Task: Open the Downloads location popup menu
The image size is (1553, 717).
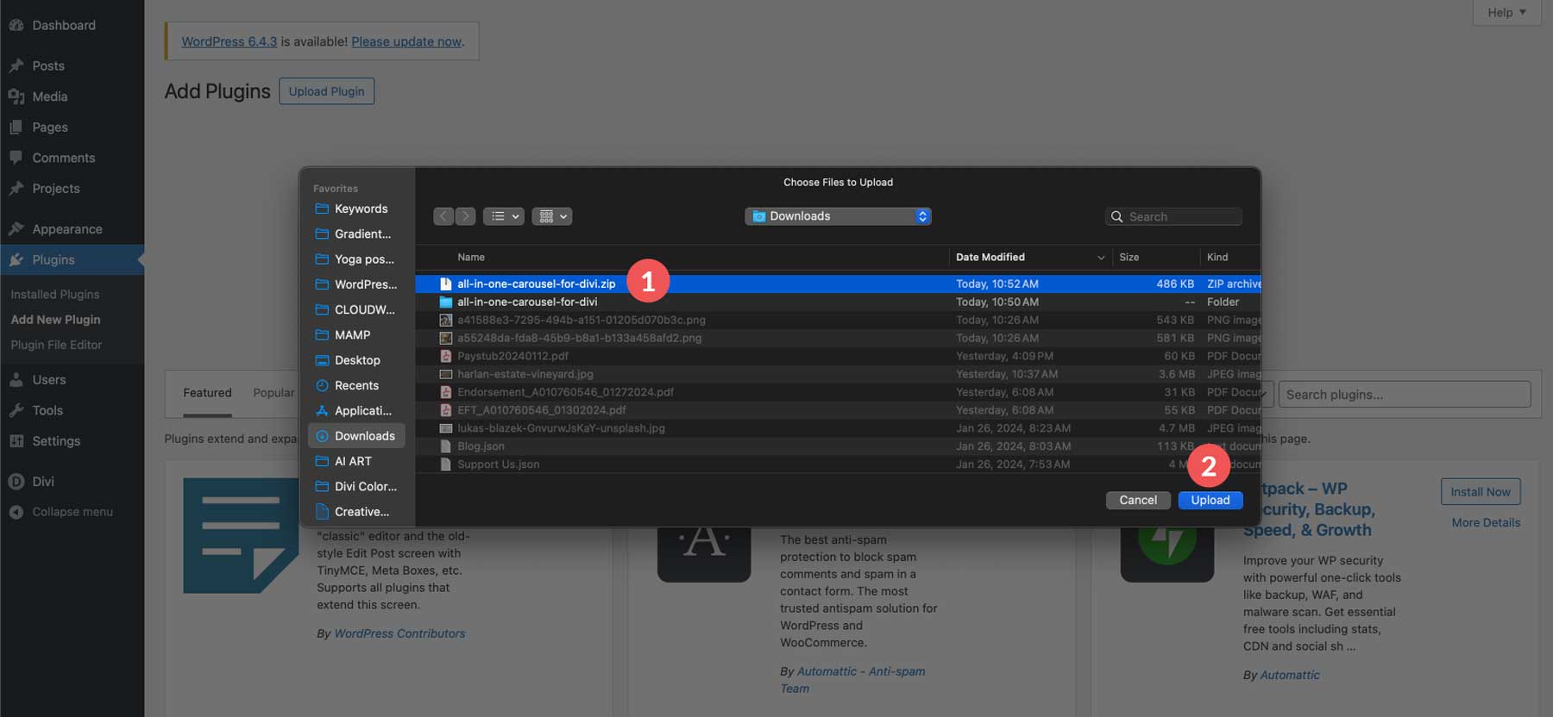Action: (x=838, y=216)
